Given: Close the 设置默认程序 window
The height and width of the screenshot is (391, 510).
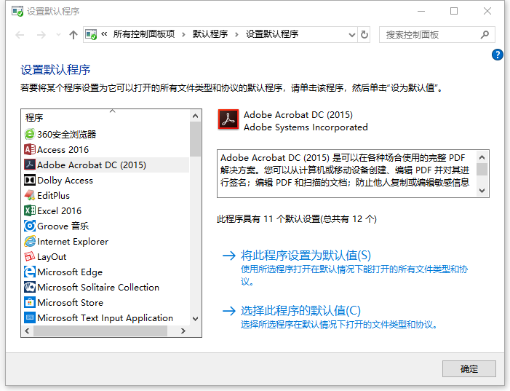Looking at the screenshot, I should click(487, 11).
